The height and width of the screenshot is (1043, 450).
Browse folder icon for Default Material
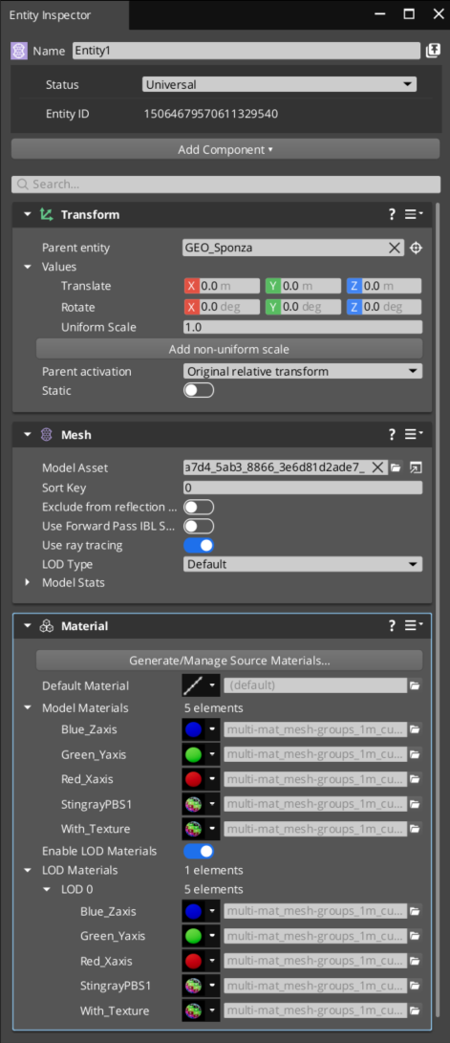click(416, 685)
